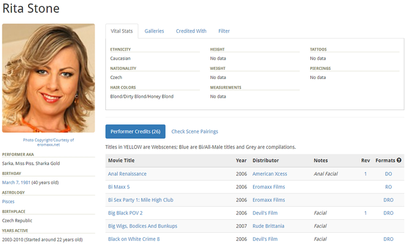Click the Formats help question mark icon
The image size is (405, 244).
tap(399, 160)
